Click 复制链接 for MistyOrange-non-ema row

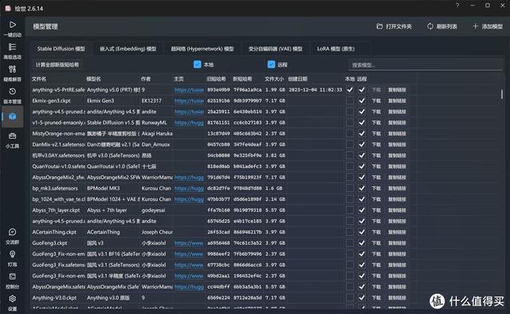[x=397, y=134]
